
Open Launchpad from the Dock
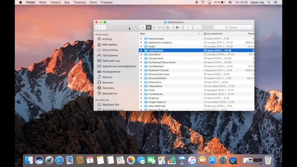(49, 161)
